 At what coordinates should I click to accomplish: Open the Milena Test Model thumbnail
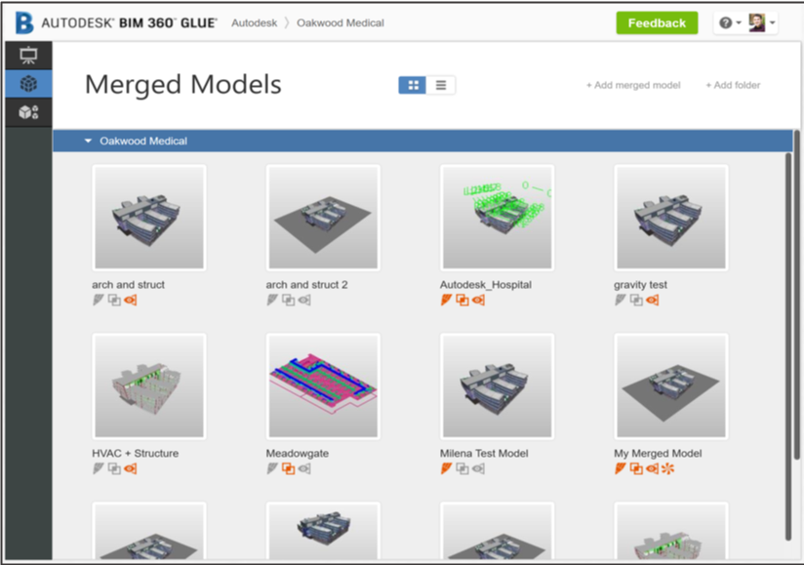[497, 386]
